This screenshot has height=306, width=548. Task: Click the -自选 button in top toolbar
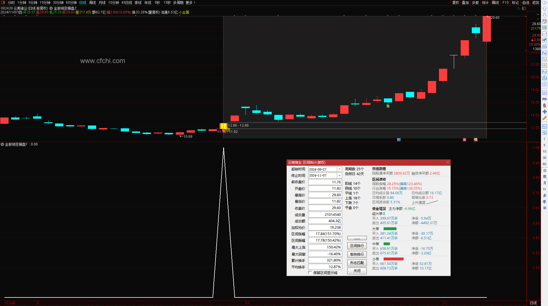pyautogui.click(x=525, y=3)
